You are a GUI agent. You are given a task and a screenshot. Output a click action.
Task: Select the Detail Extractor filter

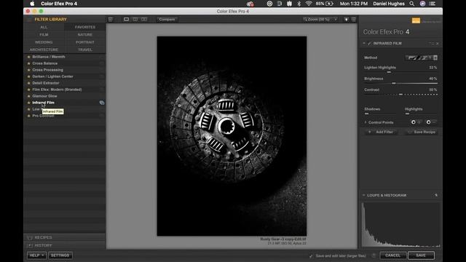click(x=46, y=83)
